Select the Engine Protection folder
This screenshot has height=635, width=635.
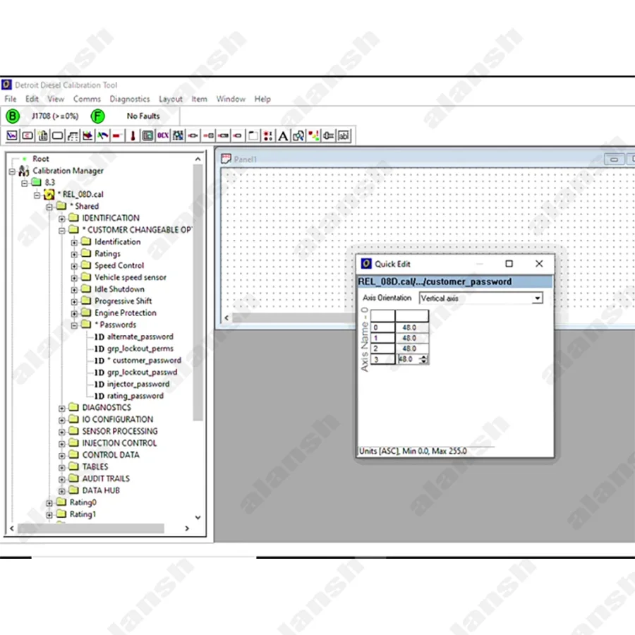tap(125, 313)
